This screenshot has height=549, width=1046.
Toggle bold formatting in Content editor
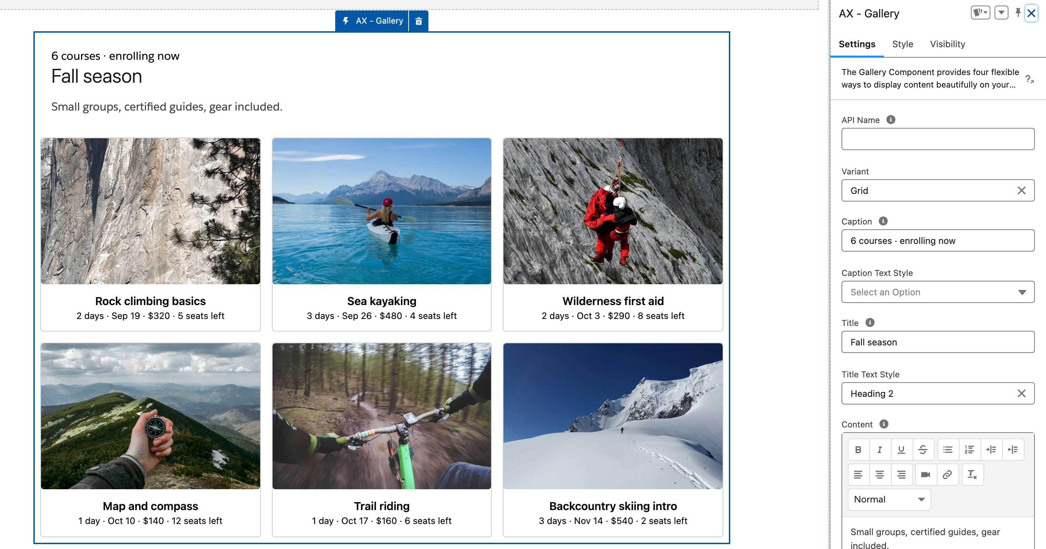[x=859, y=450]
